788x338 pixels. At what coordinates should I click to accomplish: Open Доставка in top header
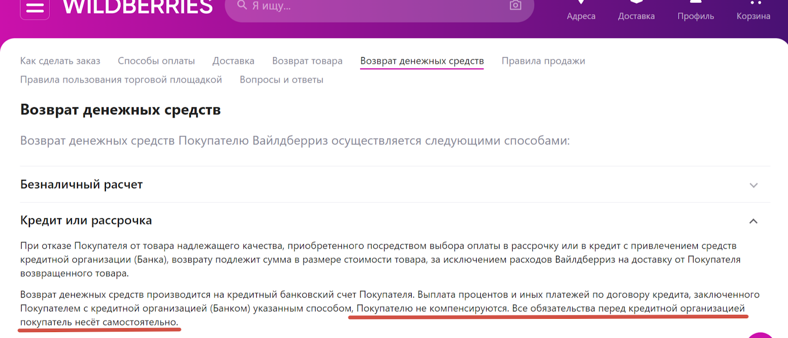636,11
